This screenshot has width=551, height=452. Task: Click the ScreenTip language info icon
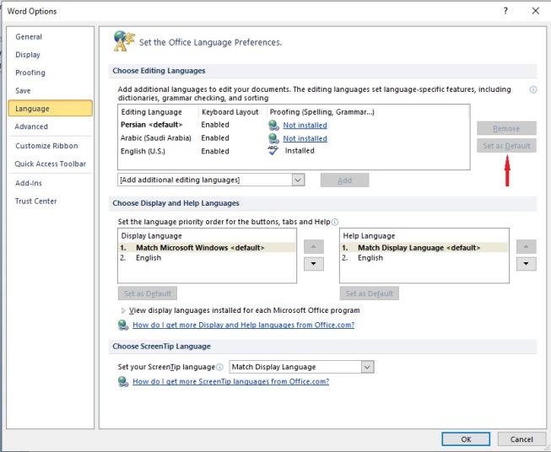(219, 367)
